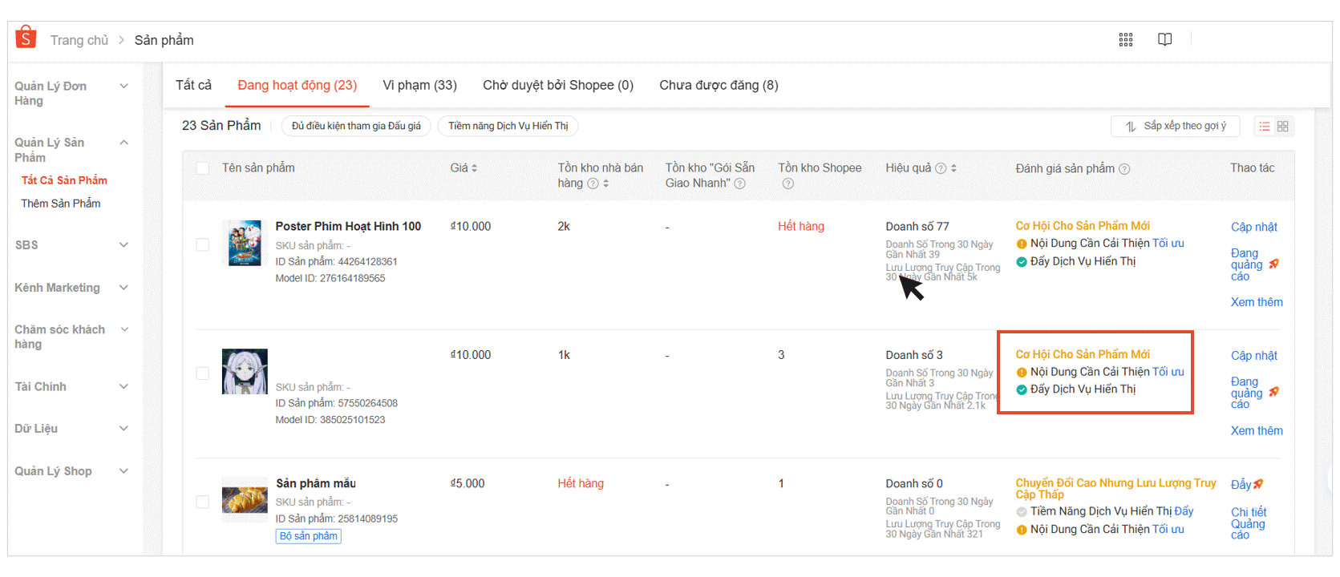Open the Chưa được đăng (8) tab
The height and width of the screenshot is (577, 1340).
719,85
